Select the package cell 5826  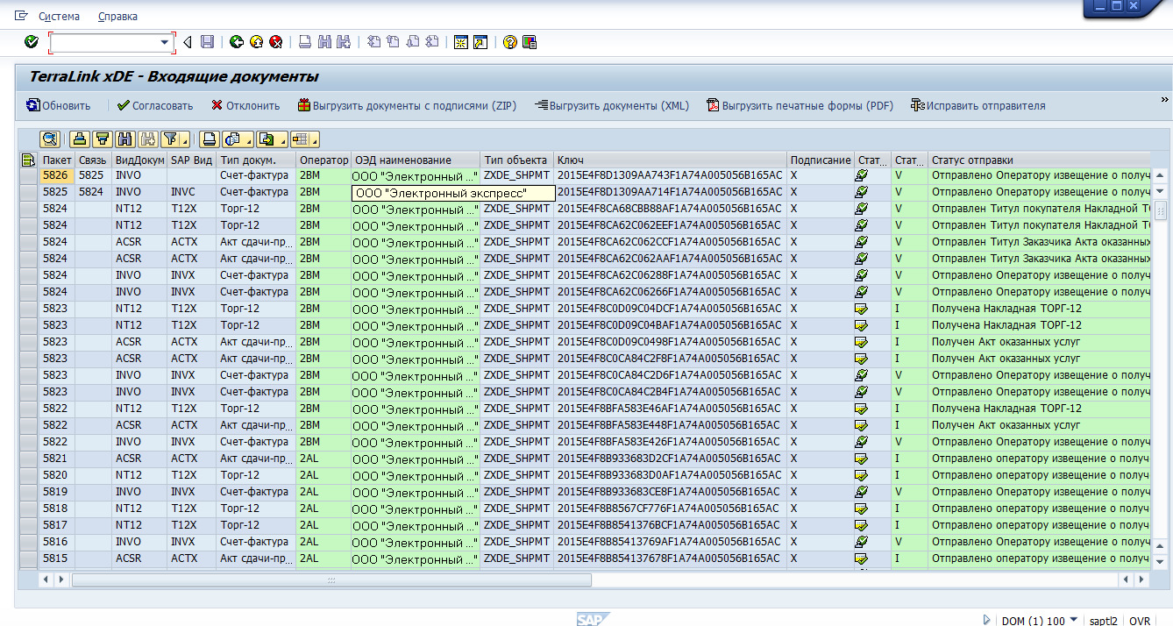(57, 175)
